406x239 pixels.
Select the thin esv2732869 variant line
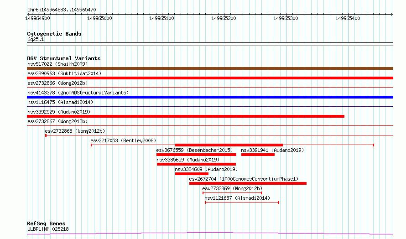tap(232, 193)
